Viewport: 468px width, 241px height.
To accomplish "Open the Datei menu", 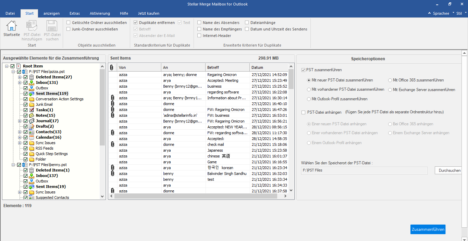I will (x=10, y=13).
